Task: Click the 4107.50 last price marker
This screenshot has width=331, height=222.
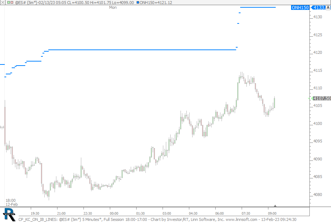Action: coord(321,99)
